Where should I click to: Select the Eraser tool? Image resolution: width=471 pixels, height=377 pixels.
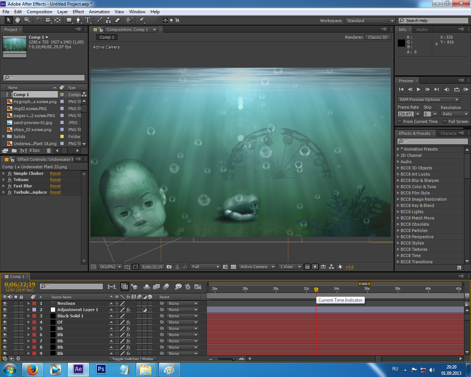118,20
